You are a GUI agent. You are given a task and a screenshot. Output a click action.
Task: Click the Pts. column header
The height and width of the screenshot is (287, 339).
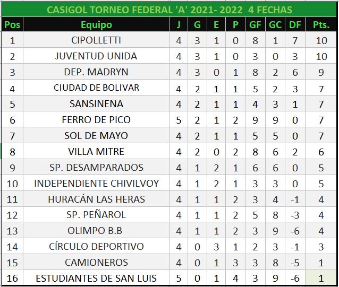point(320,25)
